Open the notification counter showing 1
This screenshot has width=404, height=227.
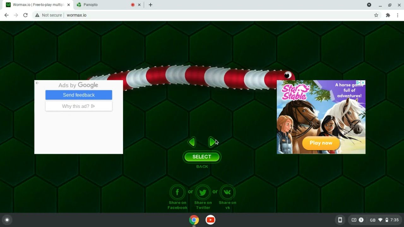coord(361,220)
